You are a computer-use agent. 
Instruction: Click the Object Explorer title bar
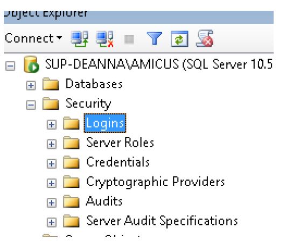pyautogui.click(x=138, y=17)
